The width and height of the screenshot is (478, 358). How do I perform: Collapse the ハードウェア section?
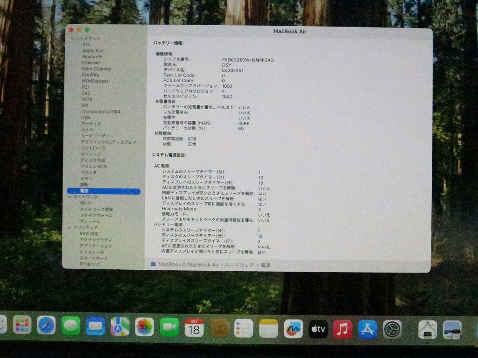pos(72,38)
